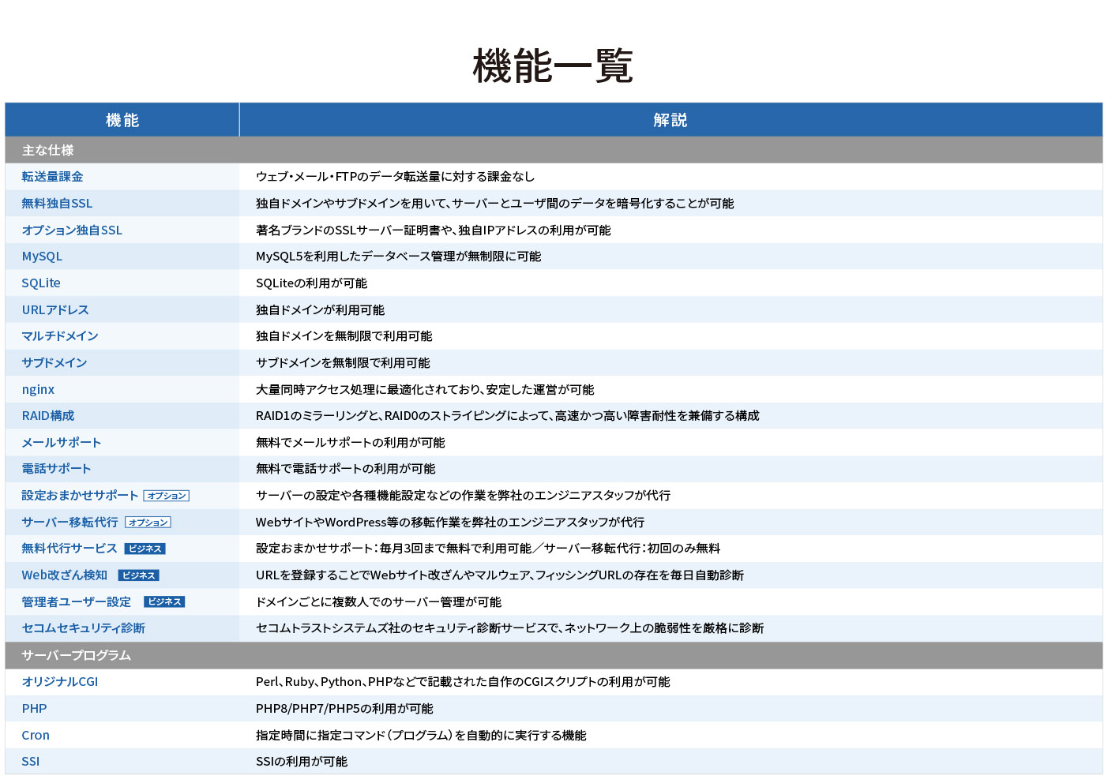Select the MySQL feature link

(x=42, y=257)
